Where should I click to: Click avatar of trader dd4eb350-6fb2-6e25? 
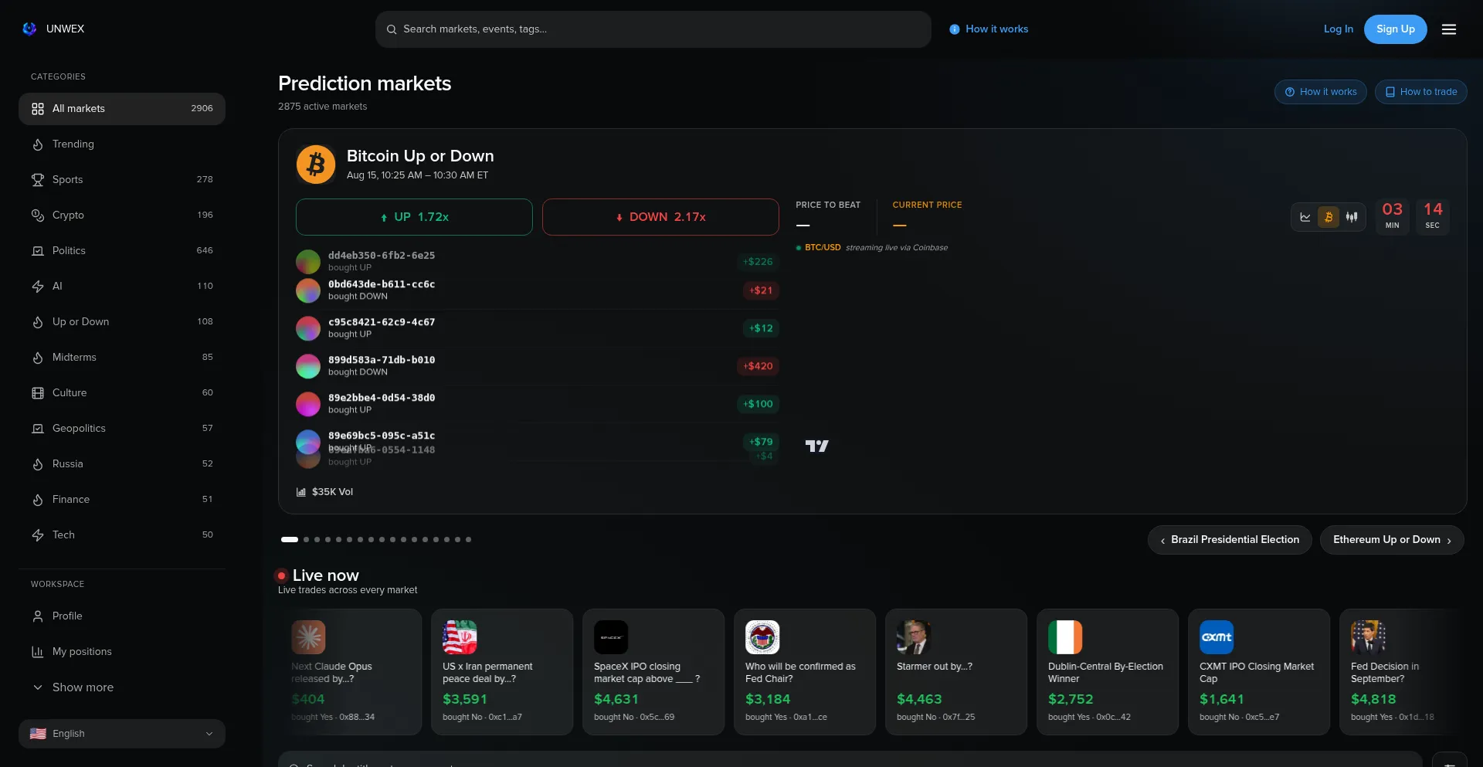308,262
